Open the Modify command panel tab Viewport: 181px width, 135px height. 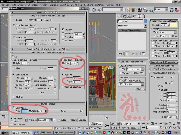(x=124, y=16)
